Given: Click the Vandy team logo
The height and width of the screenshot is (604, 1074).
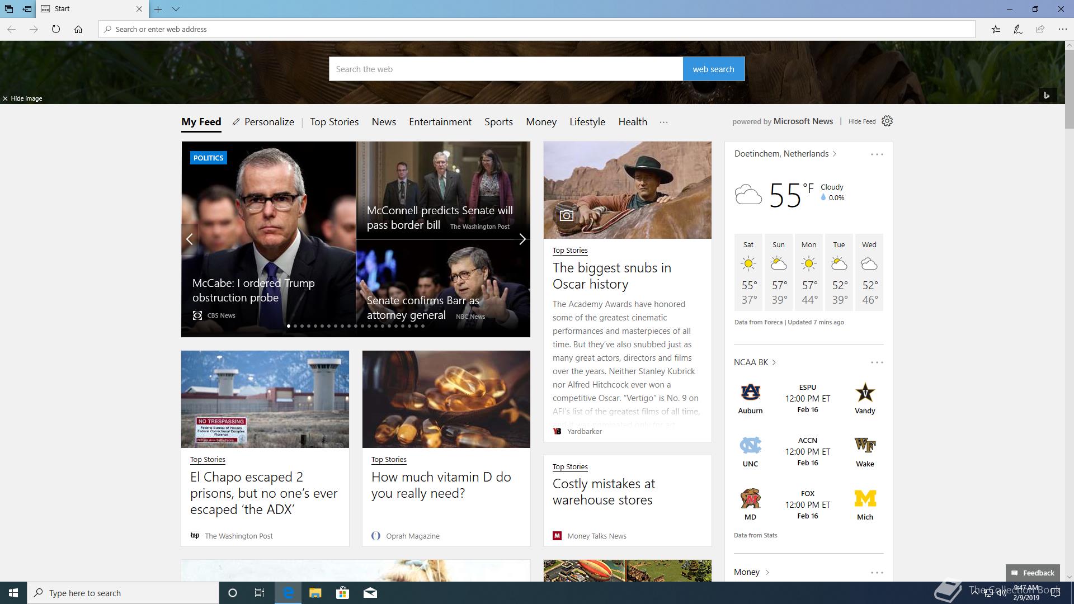Looking at the screenshot, I should point(865,392).
